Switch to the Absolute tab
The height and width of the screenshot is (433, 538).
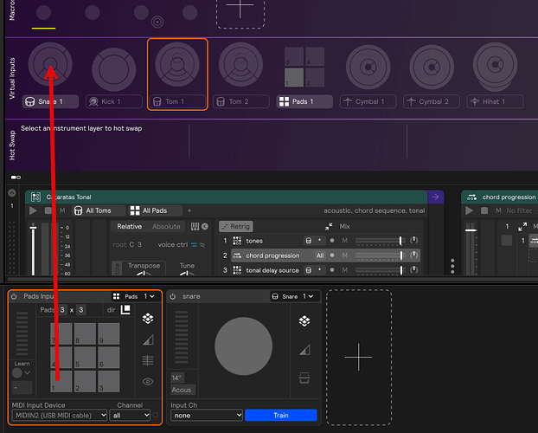pos(166,227)
